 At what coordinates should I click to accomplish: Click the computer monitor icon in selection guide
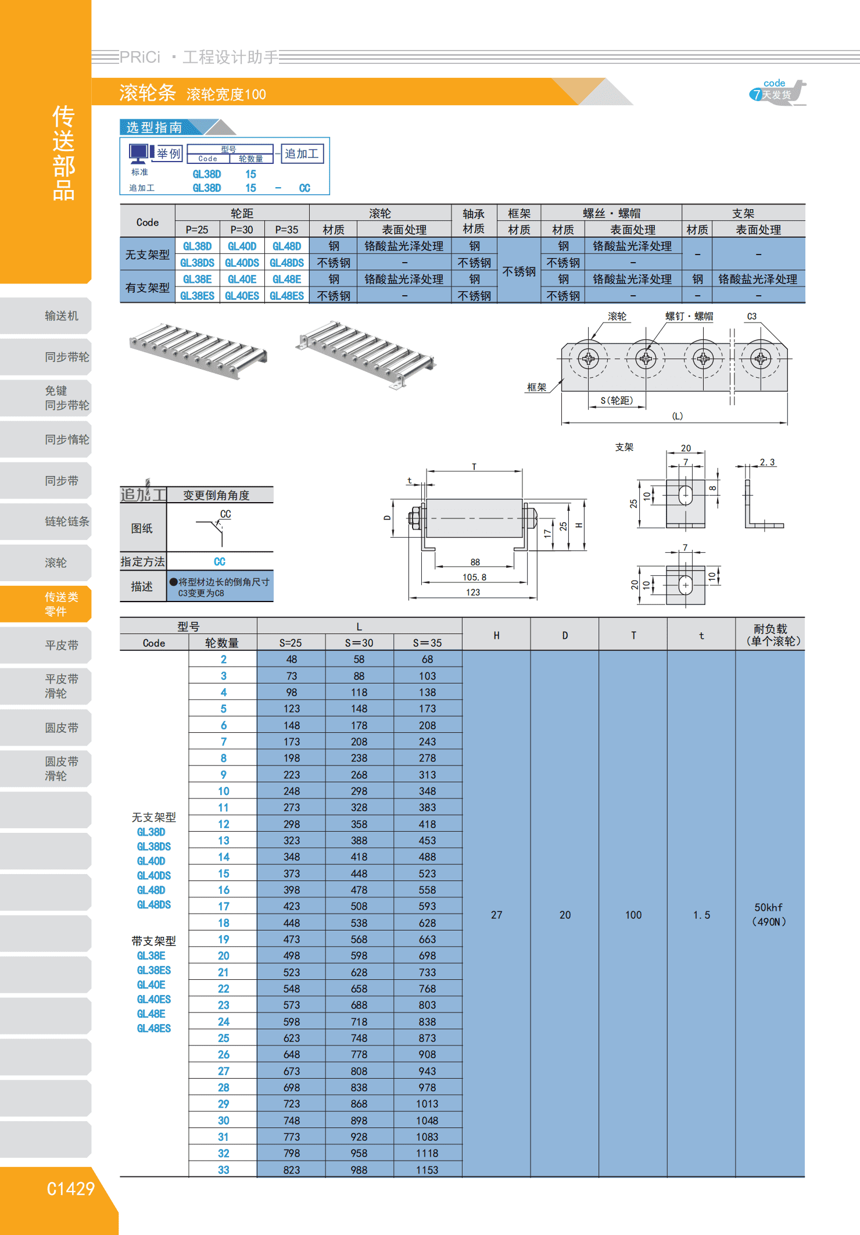pos(138,154)
